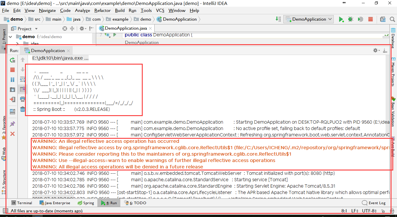
Task: Open DemoApplication run configuration dropdown
Action: coord(309,19)
